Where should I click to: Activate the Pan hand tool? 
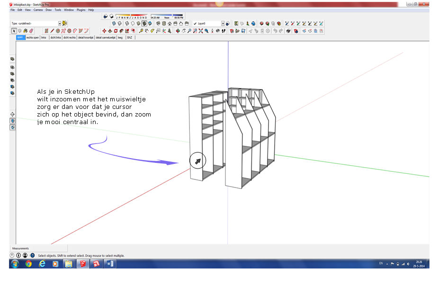click(184, 31)
